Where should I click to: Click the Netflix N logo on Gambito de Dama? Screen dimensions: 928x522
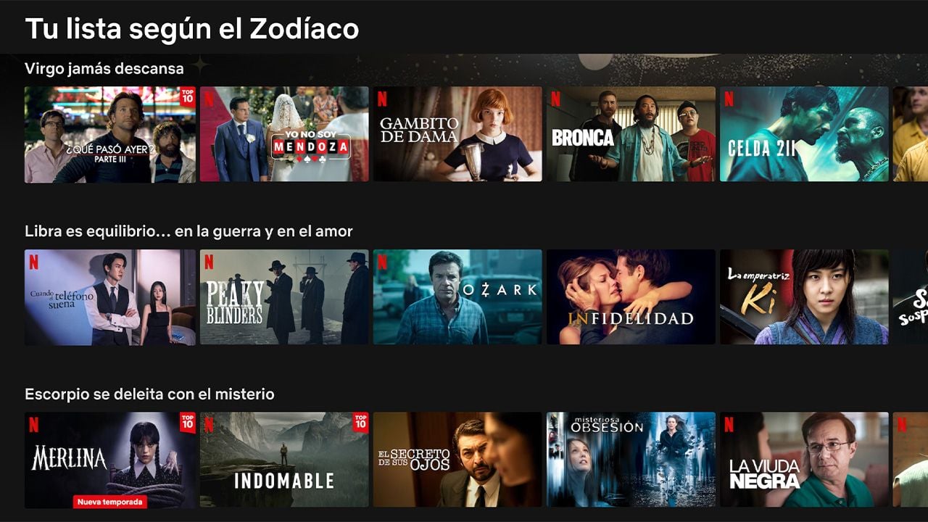pos(382,99)
